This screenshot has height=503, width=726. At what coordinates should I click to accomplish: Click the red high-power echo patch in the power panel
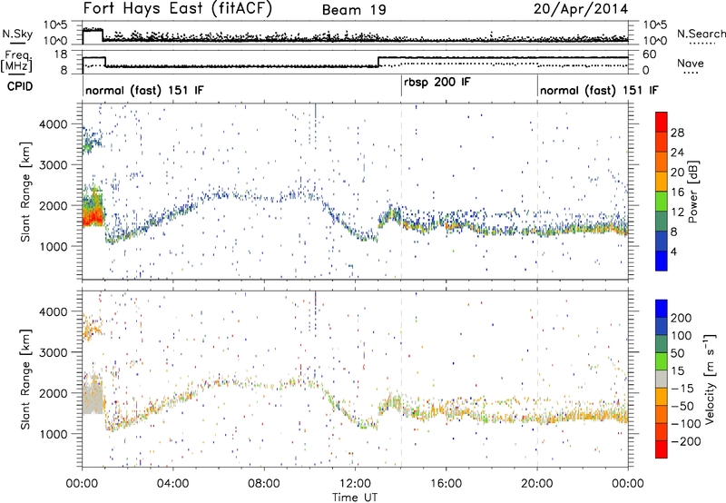[x=92, y=216]
